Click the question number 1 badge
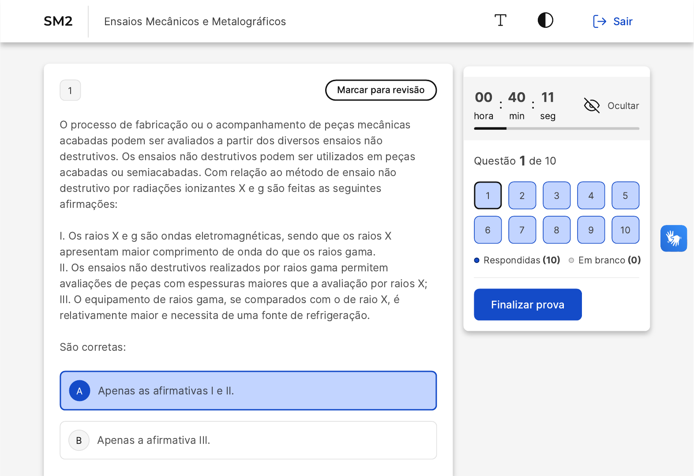This screenshot has height=476, width=694. [x=70, y=90]
